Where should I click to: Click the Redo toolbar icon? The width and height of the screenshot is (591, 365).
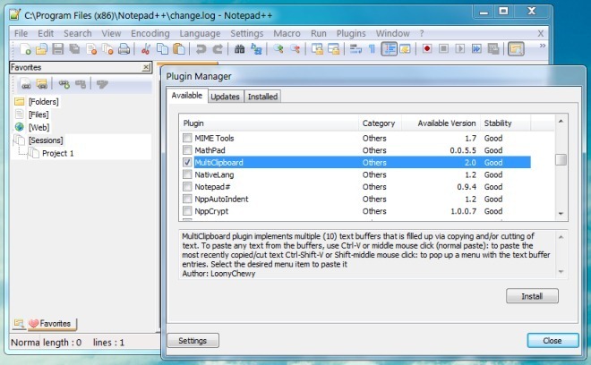(218, 49)
